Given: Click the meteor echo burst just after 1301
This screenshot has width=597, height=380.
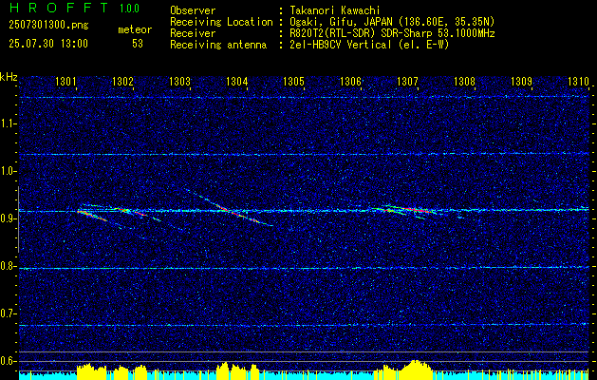Looking at the screenshot, I should tap(92, 215).
